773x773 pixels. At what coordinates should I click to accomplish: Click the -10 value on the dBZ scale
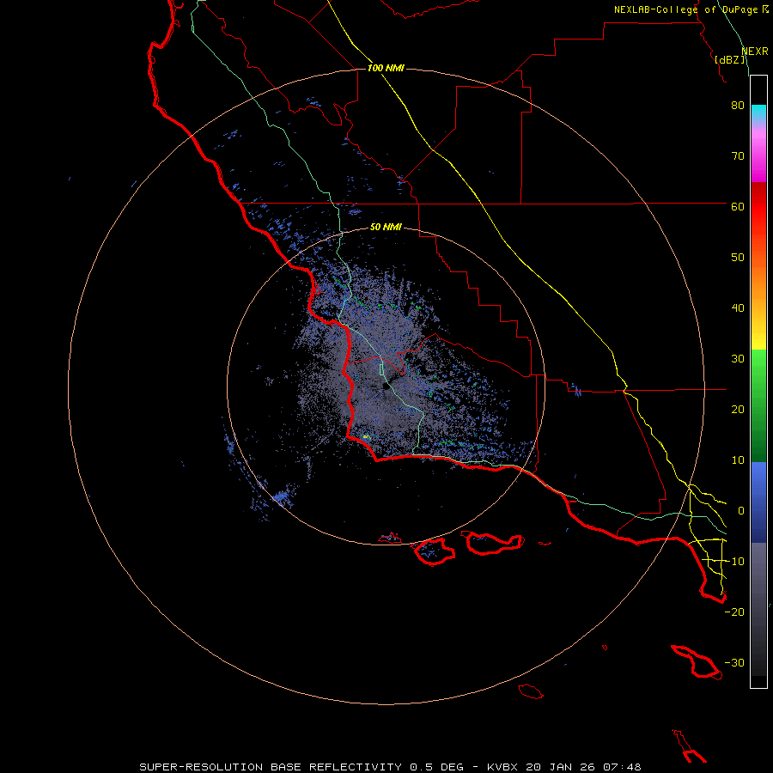point(734,562)
